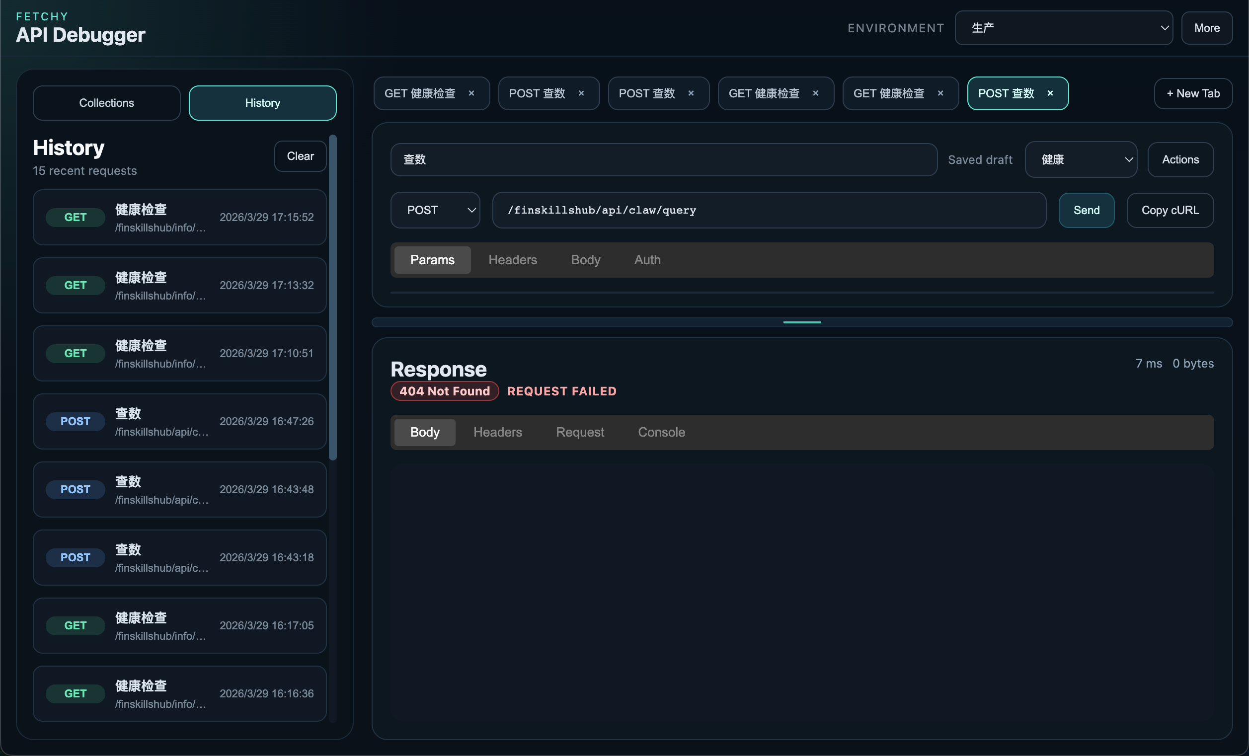
Task: Close the first GET 健康检查 tab
Action: [x=471, y=93]
